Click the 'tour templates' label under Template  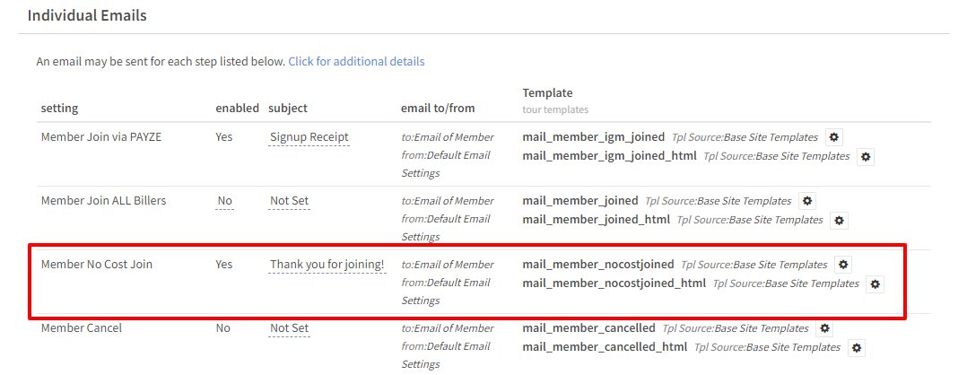point(555,109)
